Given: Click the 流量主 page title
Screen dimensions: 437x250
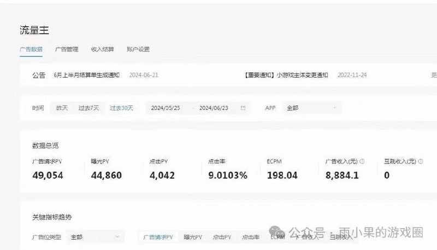Looking at the screenshot, I should point(34,30).
